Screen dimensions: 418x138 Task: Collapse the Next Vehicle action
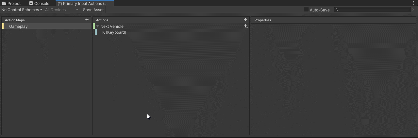pyautogui.click(x=97, y=26)
